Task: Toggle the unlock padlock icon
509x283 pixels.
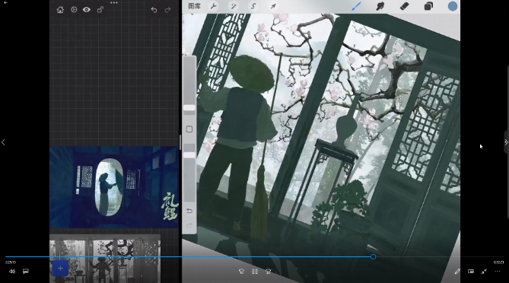Action: (x=100, y=10)
